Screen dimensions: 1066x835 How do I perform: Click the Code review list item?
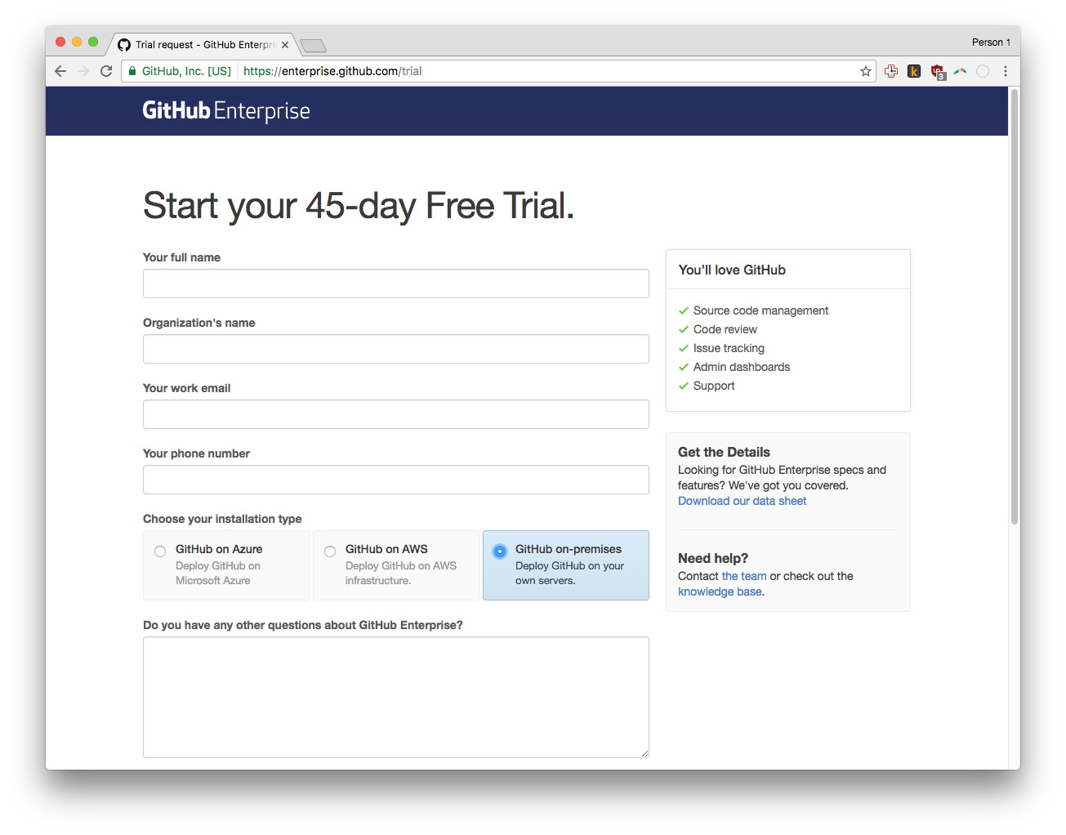(x=718, y=329)
